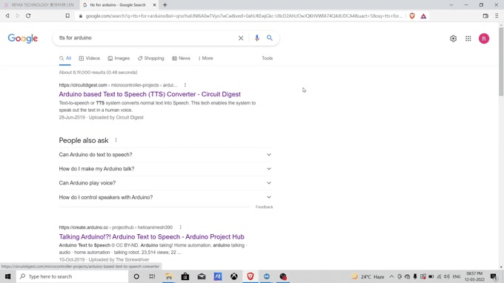Expand How do I make my Arduino talk
The width and height of the screenshot is (504, 283).
165,169
